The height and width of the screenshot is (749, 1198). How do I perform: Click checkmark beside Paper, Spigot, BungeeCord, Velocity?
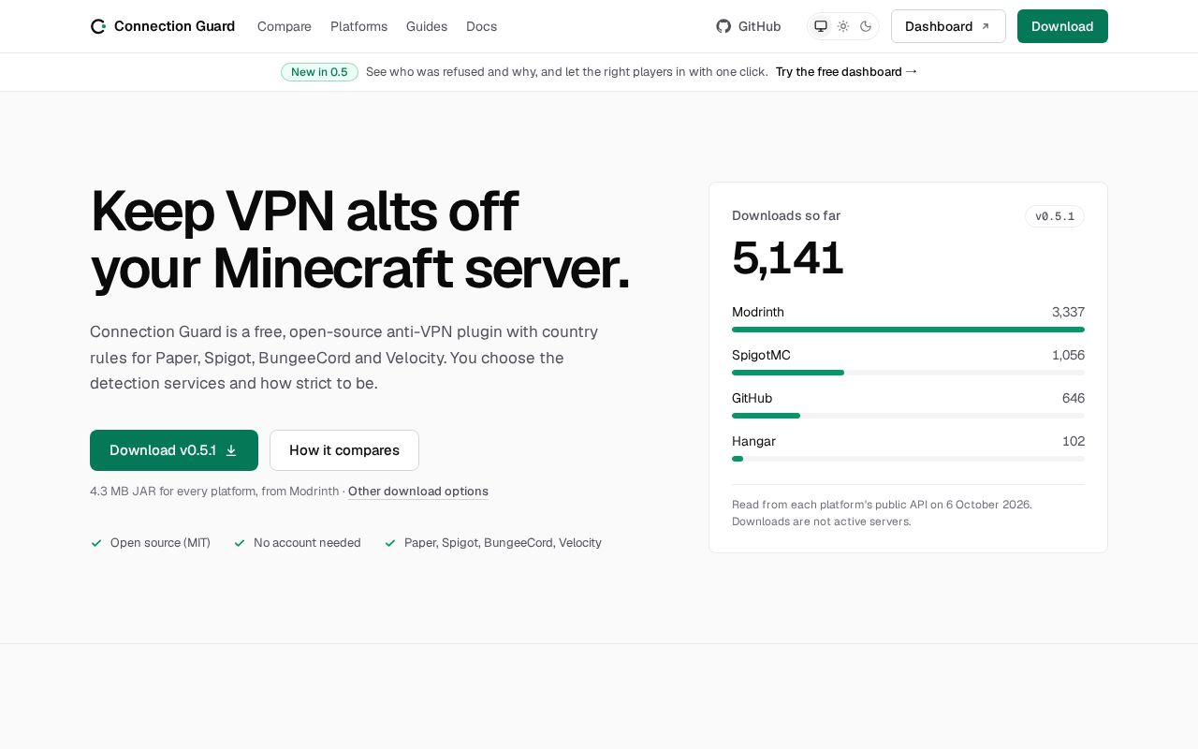(390, 543)
